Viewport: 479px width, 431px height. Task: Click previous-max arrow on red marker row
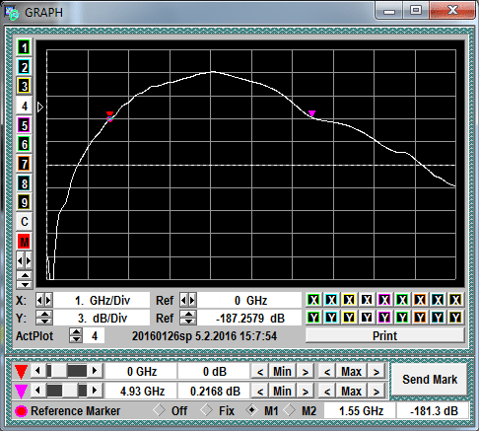[327, 372]
